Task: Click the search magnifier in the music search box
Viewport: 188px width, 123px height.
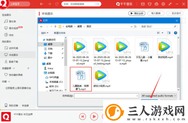Action: pyautogui.click(x=98, y=4)
